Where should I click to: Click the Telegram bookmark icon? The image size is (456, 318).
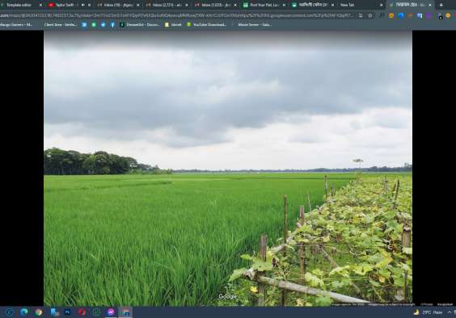tap(103, 25)
